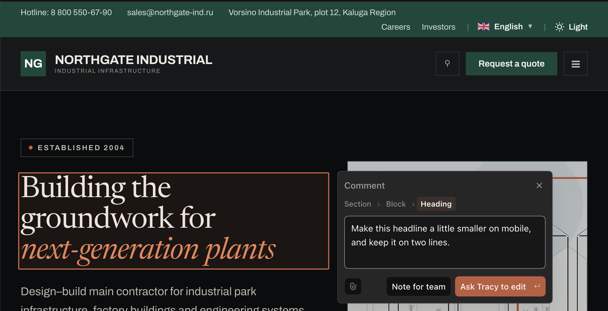Select the highlighted hero headline
Image resolution: width=608 pixels, height=311 pixels.
[x=173, y=221]
